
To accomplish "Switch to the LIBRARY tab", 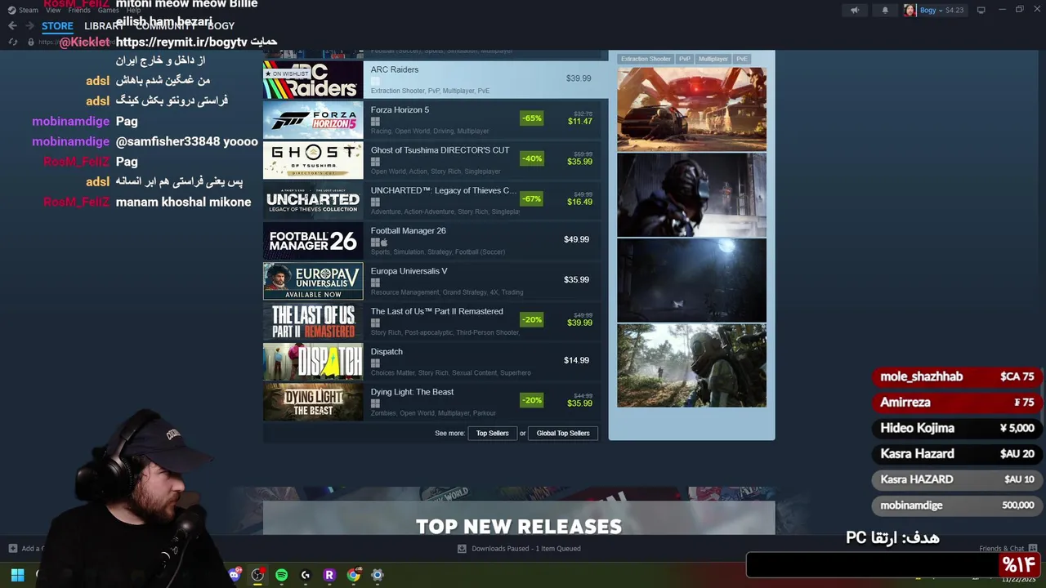I will [104, 26].
